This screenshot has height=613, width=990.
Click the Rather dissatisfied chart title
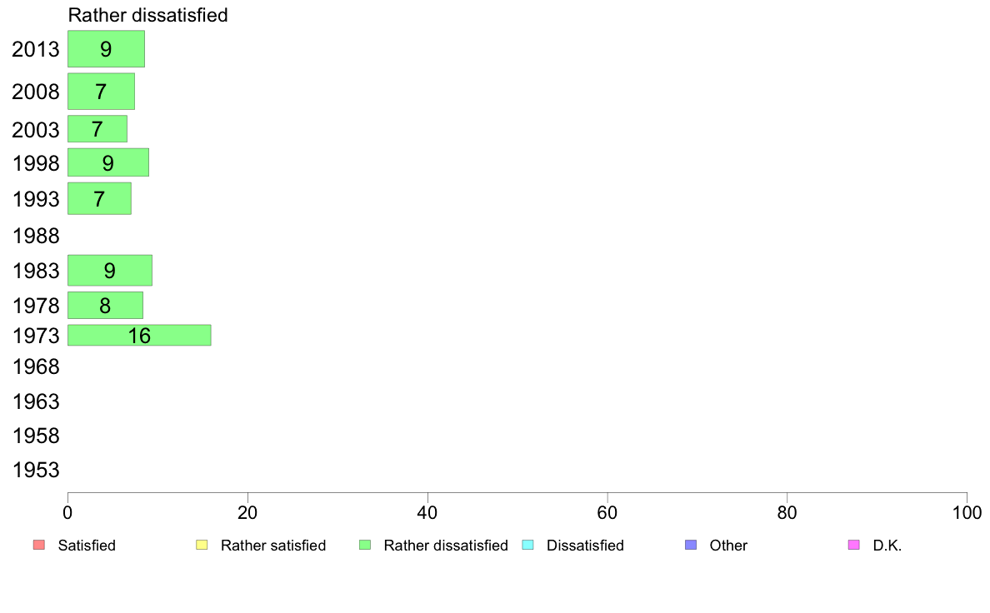pos(147,15)
